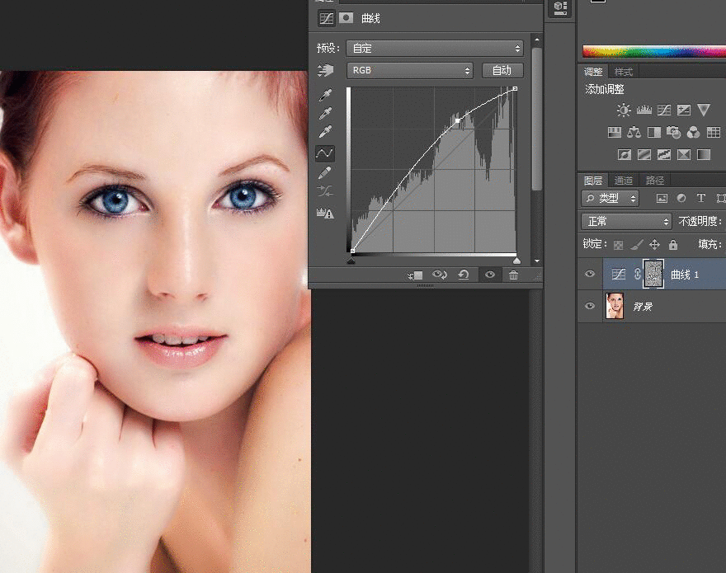
Task: Switch to the 样式 tab
Action: click(x=624, y=73)
